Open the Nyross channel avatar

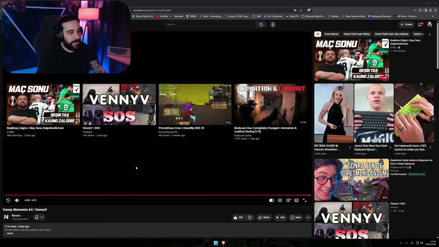6,217
